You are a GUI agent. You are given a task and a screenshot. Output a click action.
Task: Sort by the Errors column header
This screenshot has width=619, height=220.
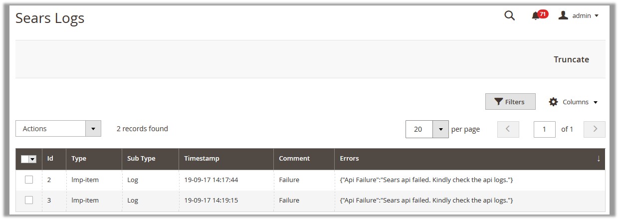pyautogui.click(x=470, y=159)
